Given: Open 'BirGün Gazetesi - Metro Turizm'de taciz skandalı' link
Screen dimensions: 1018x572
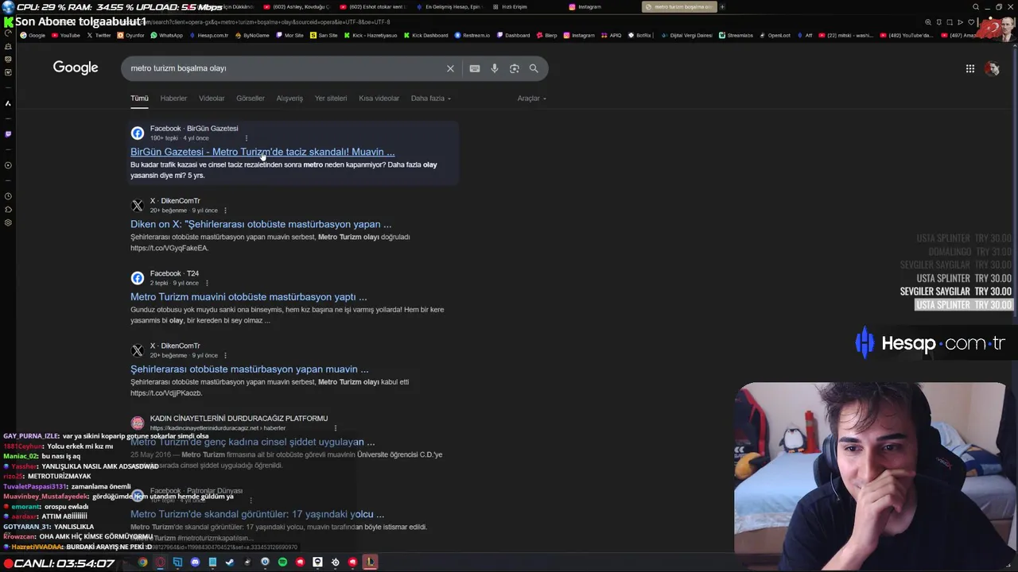Looking at the screenshot, I should tap(262, 152).
